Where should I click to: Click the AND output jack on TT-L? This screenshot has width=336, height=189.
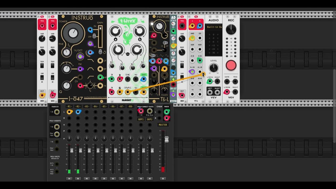pos(192,38)
